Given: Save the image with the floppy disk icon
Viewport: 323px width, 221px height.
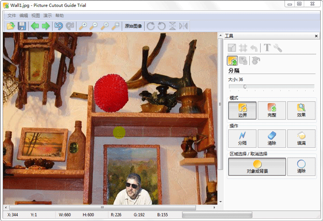Looking at the screenshot, I should click(22, 26).
